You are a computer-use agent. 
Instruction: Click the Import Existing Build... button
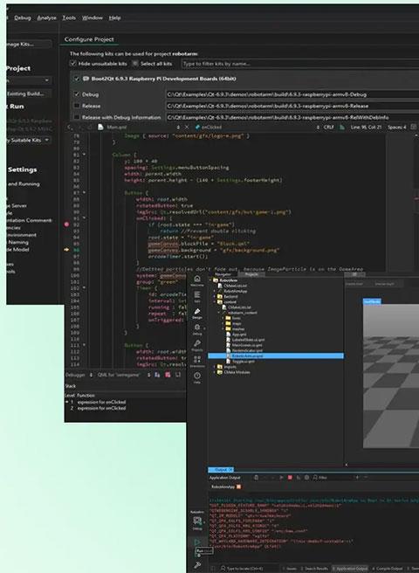[x=29, y=93]
